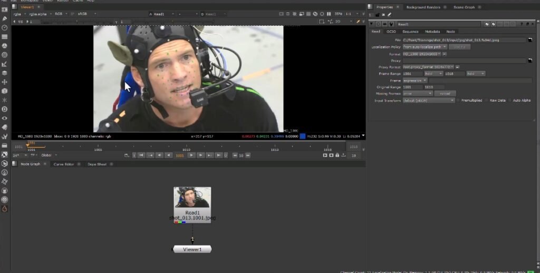The height and width of the screenshot is (273, 540).
Task: Open the Localization Policy dropdown
Action: click(425, 47)
